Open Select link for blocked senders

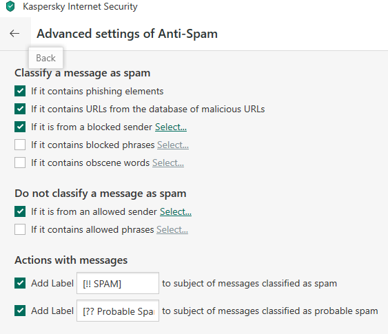(x=171, y=127)
